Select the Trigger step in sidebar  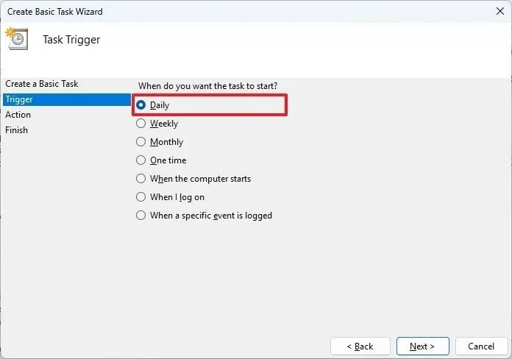[67, 99]
